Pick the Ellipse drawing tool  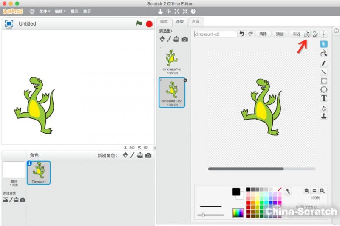click(x=324, y=89)
